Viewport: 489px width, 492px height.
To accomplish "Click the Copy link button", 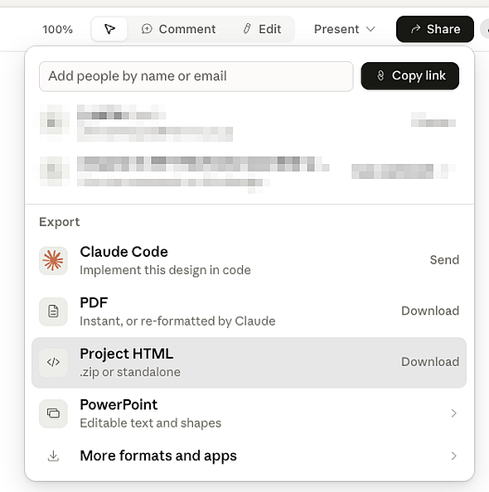I will click(410, 76).
